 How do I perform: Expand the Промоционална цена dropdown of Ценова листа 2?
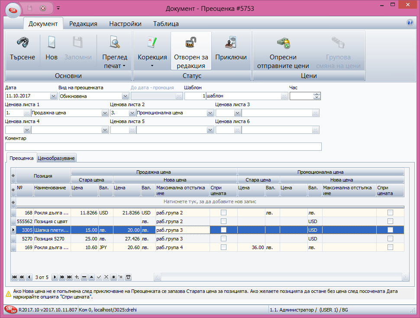(x=210, y=113)
